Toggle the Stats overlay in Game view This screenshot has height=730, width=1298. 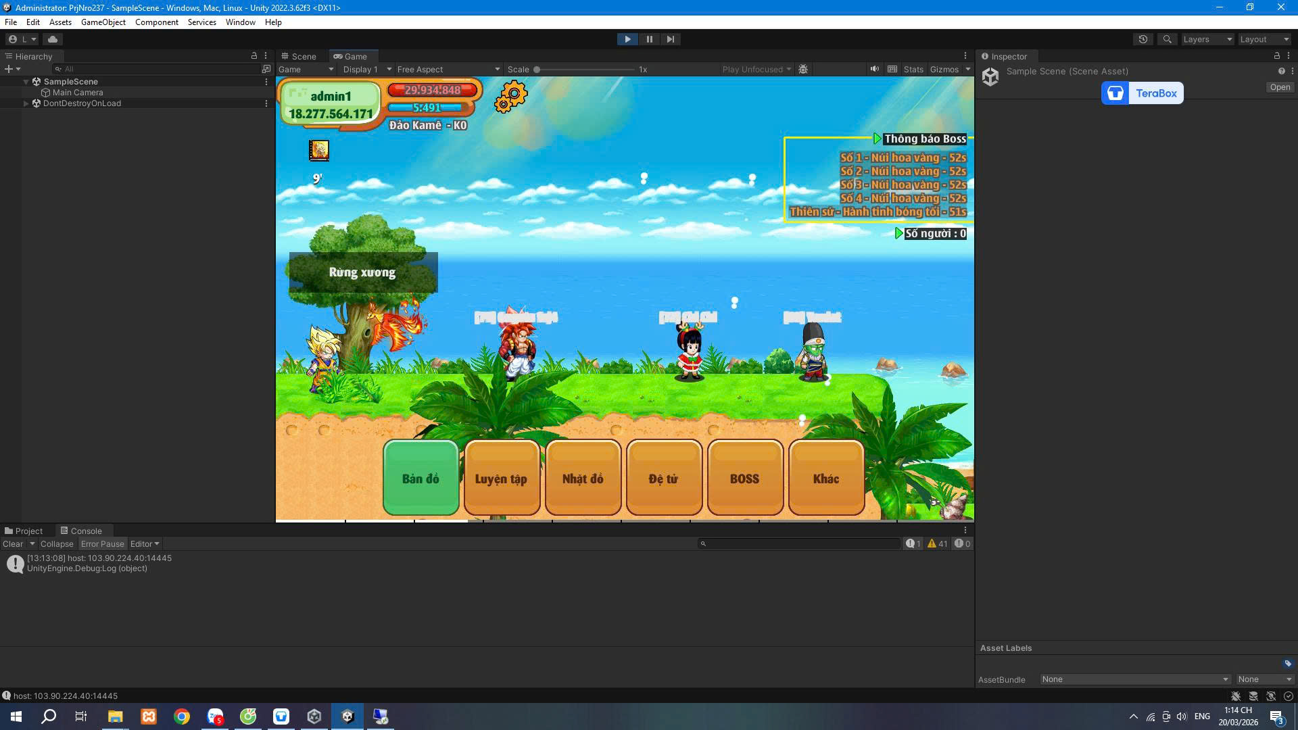pyautogui.click(x=913, y=69)
